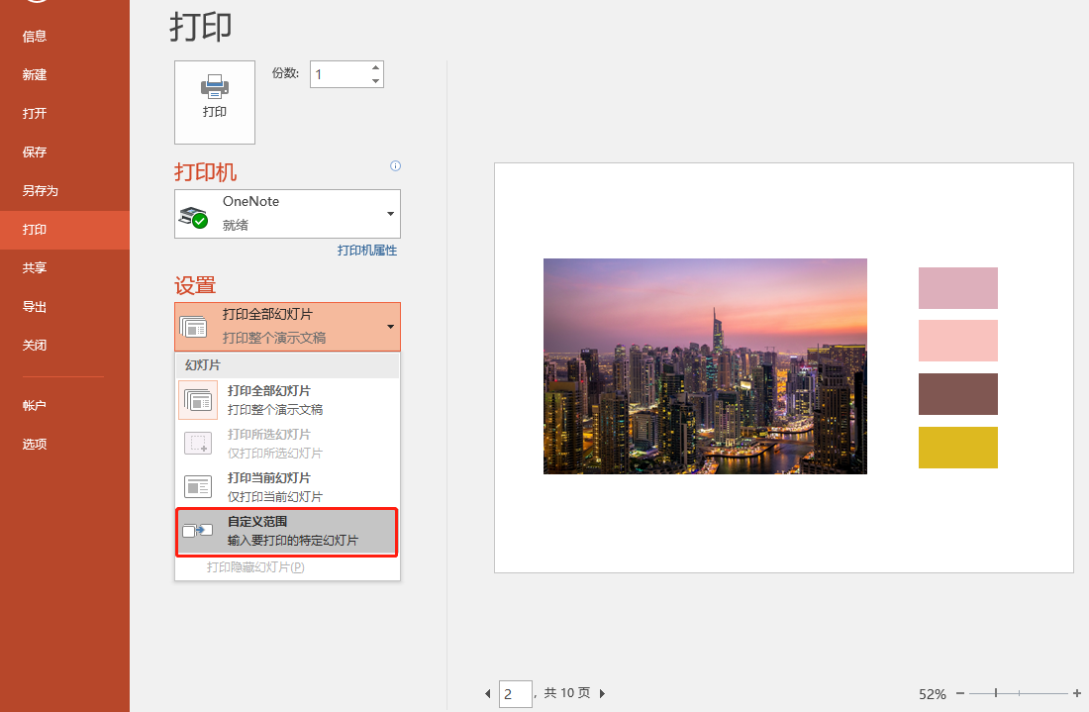Open the printer selection dropdown

[389, 213]
